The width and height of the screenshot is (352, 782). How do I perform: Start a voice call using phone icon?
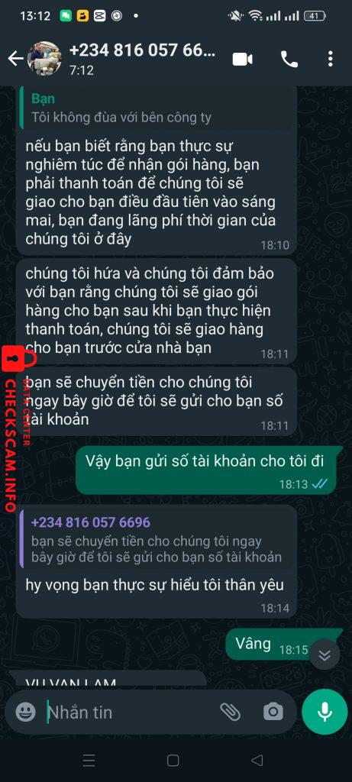tap(289, 60)
